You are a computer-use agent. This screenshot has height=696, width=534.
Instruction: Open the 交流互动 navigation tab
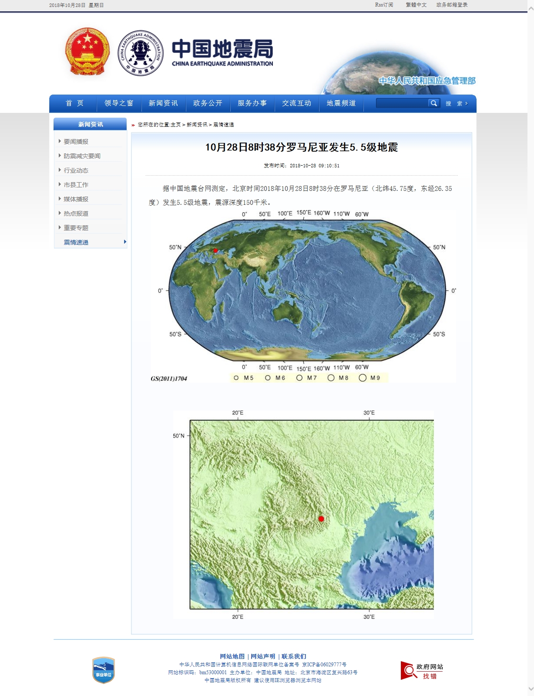(x=296, y=103)
